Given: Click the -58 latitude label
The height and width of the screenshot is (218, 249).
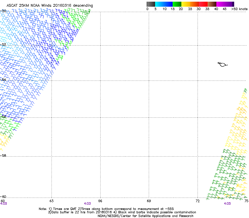Looking at the screenshot, I should (3, 156).
